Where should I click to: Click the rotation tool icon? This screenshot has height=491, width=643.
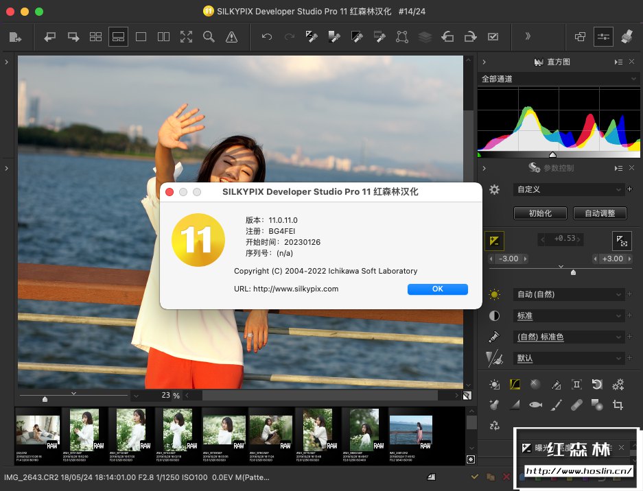point(597,385)
